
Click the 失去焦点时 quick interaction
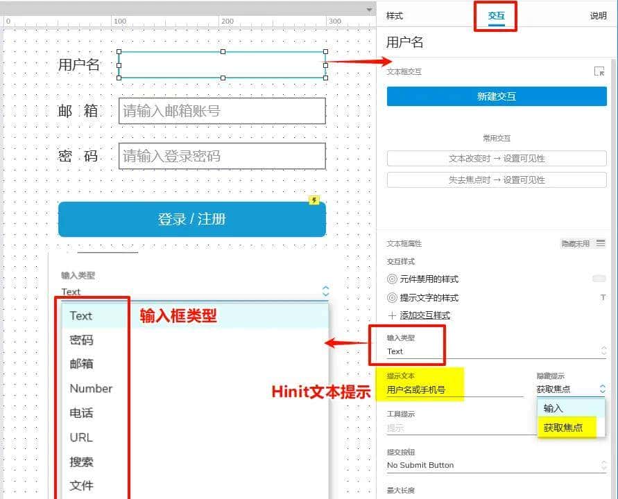495,180
